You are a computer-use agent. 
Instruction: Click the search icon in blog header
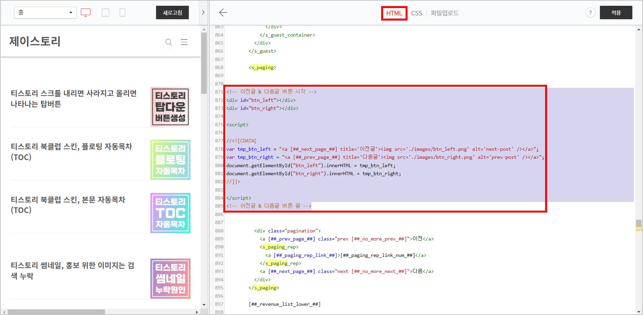168,42
